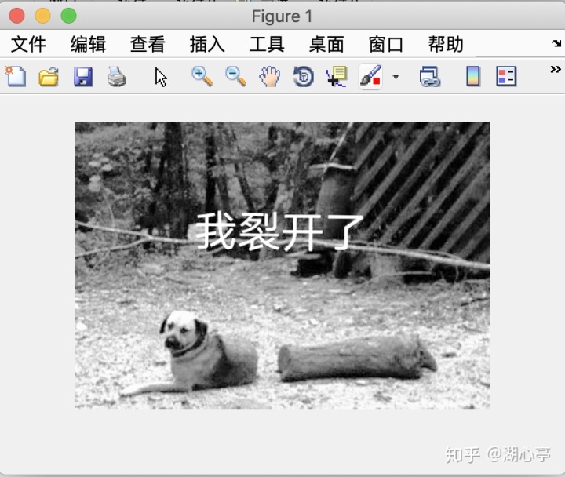This screenshot has height=477, width=565.
Task: Activate the Zoom Out magnifier
Action: click(x=235, y=76)
